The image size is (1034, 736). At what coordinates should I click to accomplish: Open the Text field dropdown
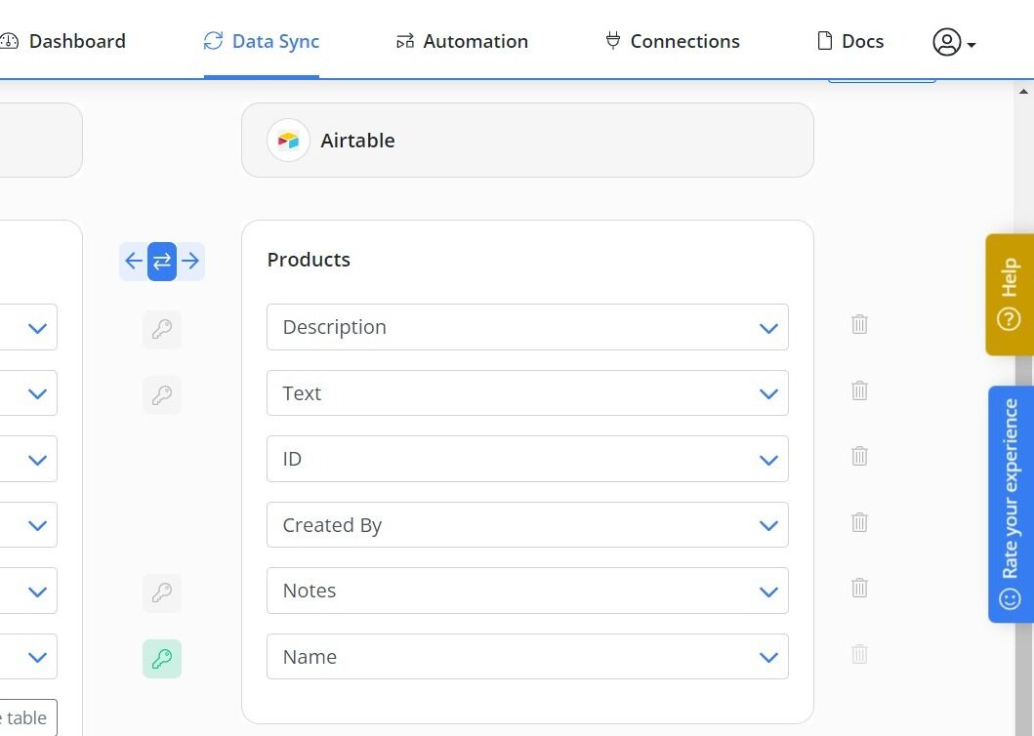pos(527,393)
